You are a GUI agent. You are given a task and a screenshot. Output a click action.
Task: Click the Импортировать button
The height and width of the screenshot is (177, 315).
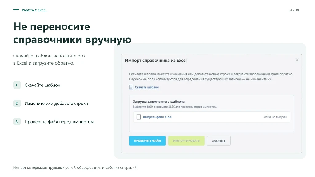pos(186,141)
